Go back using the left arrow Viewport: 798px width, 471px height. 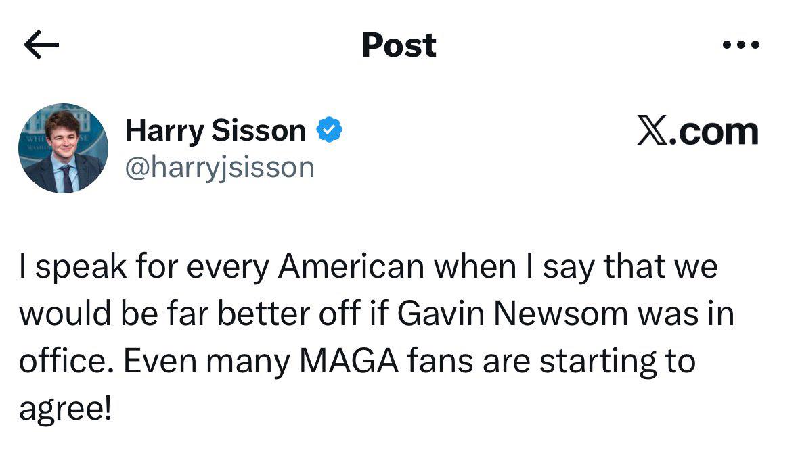point(41,45)
